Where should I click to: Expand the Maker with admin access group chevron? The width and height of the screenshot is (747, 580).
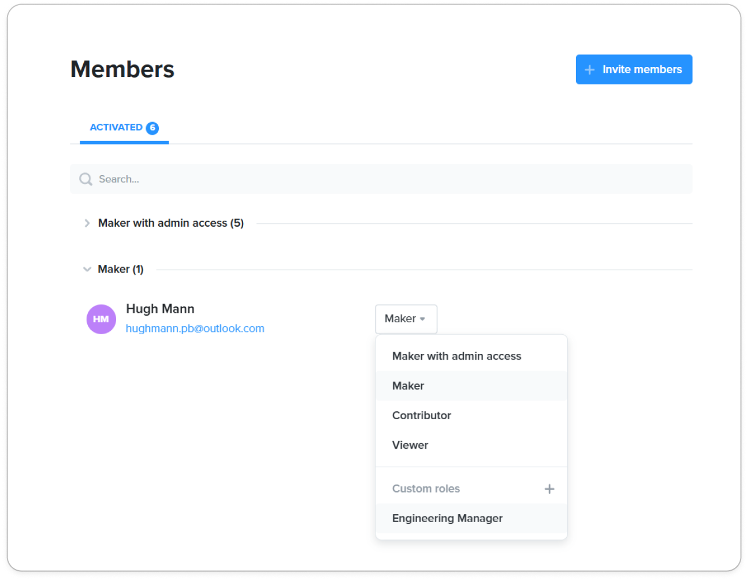pos(87,223)
